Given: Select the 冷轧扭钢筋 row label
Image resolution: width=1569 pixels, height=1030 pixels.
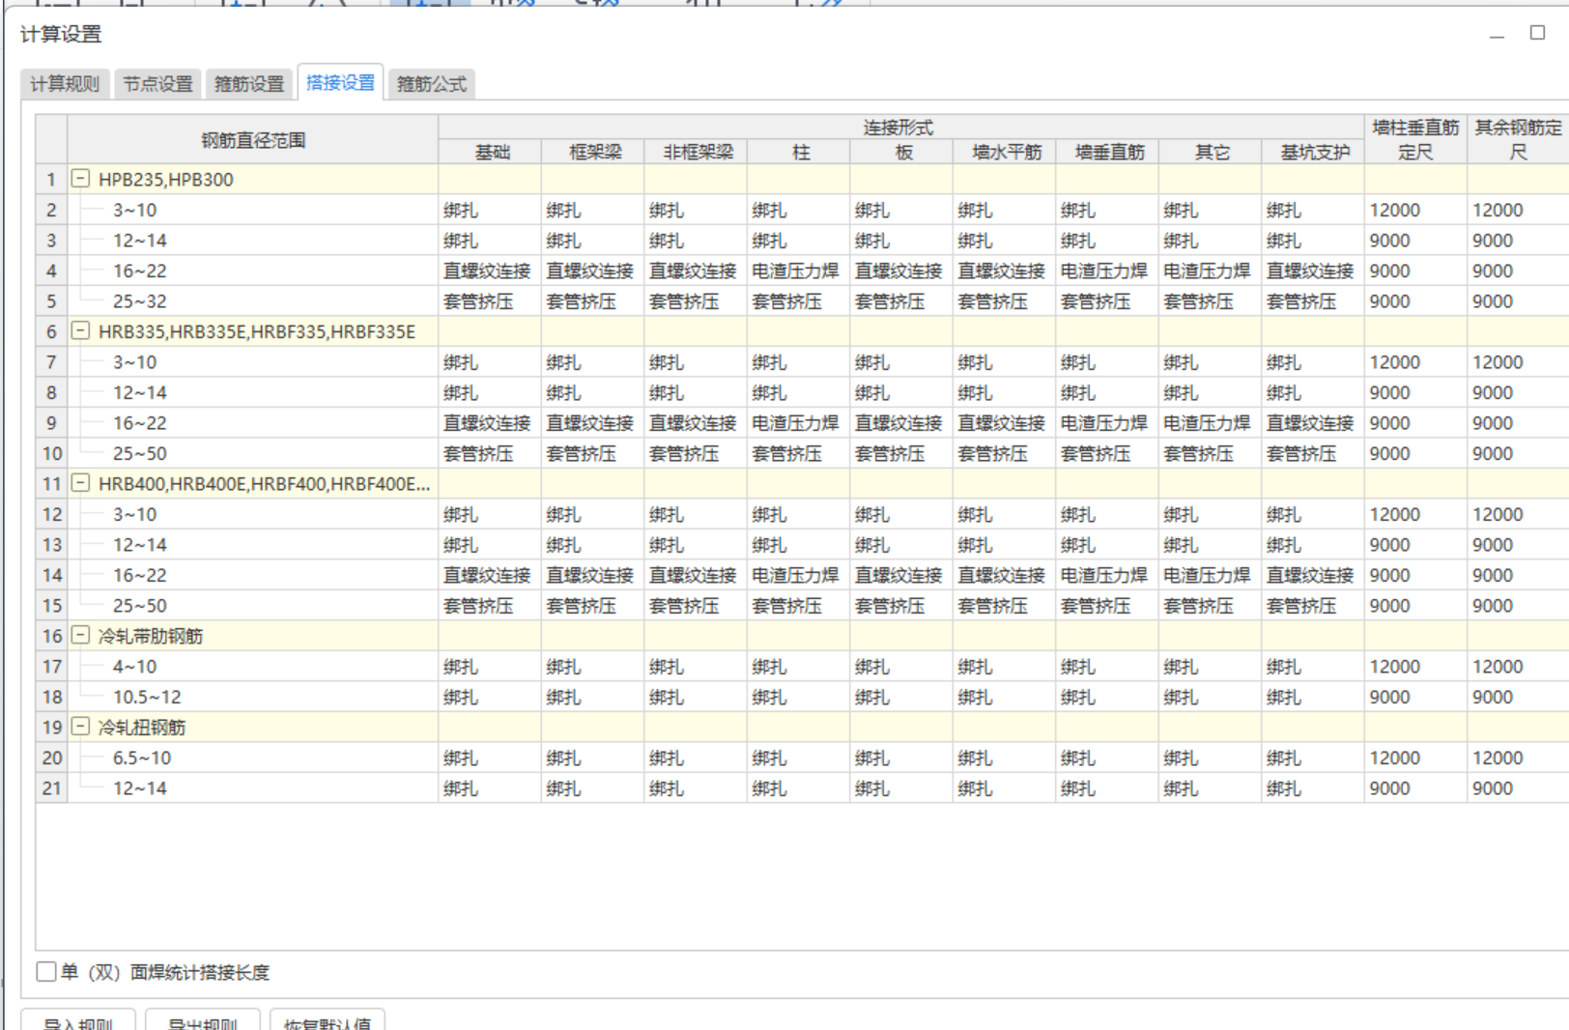Looking at the screenshot, I should (x=142, y=728).
